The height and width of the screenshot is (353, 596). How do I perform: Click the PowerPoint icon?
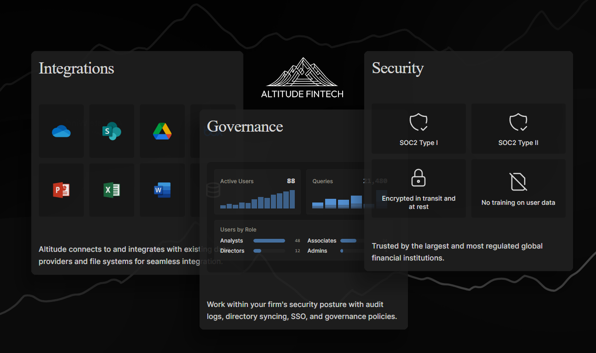click(x=61, y=190)
